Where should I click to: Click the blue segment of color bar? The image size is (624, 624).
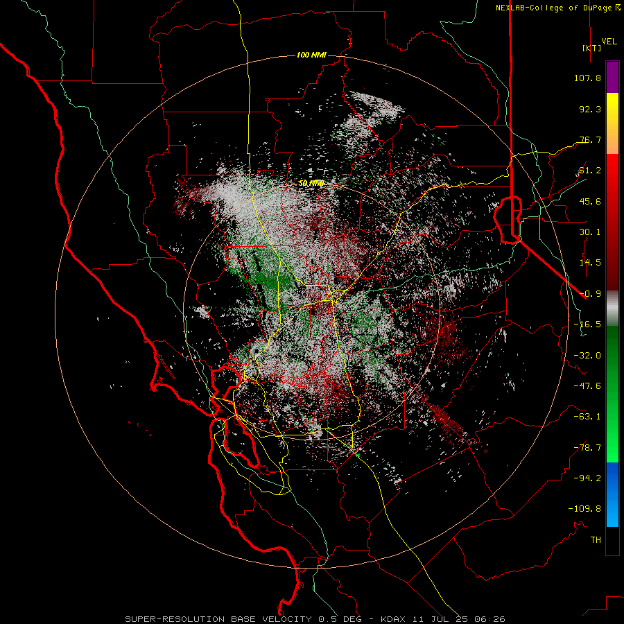tap(612, 494)
